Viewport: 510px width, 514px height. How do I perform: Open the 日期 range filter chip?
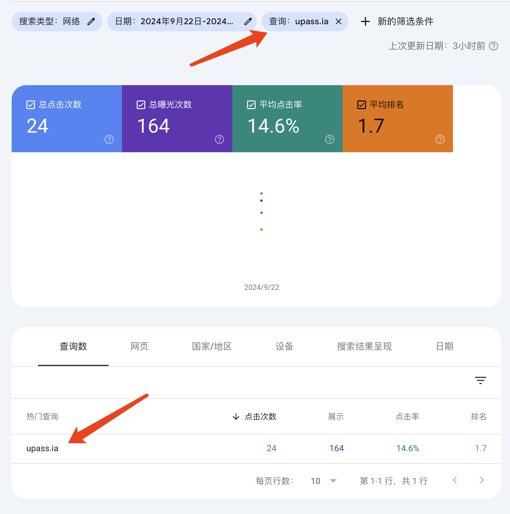182,21
